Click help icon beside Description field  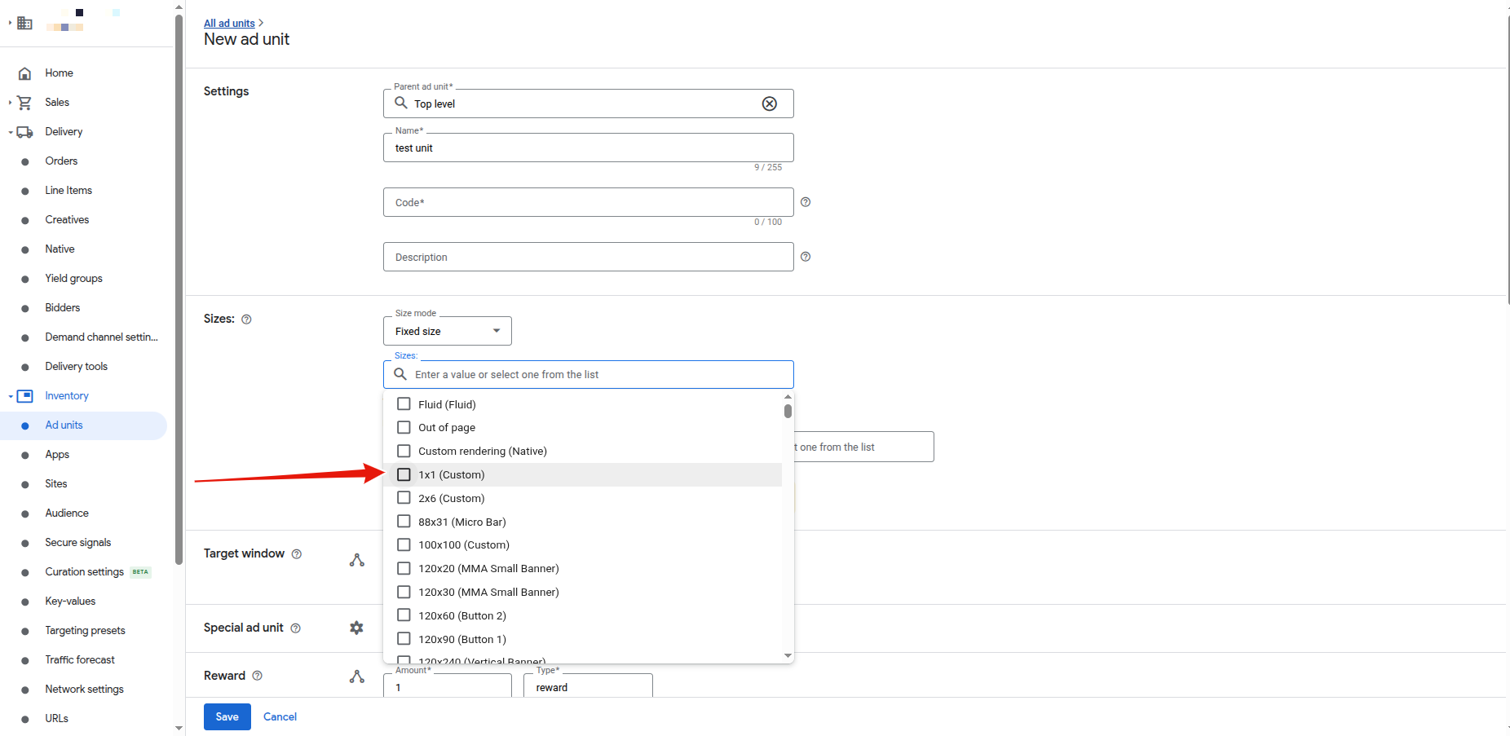pyautogui.click(x=806, y=257)
